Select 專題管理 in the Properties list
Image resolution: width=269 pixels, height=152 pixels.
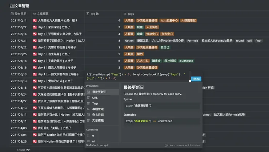102,109
